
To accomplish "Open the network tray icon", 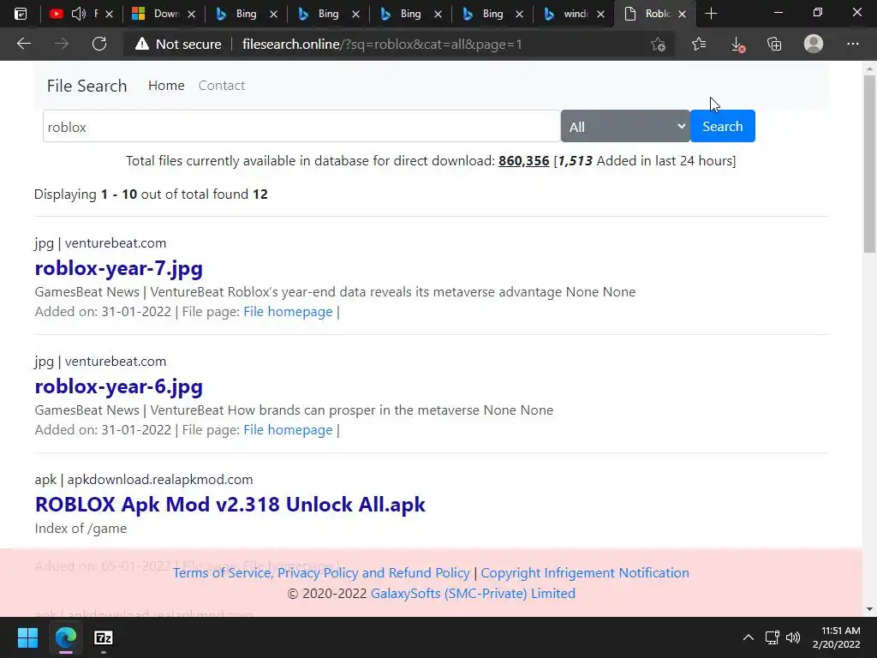I will 773,637.
